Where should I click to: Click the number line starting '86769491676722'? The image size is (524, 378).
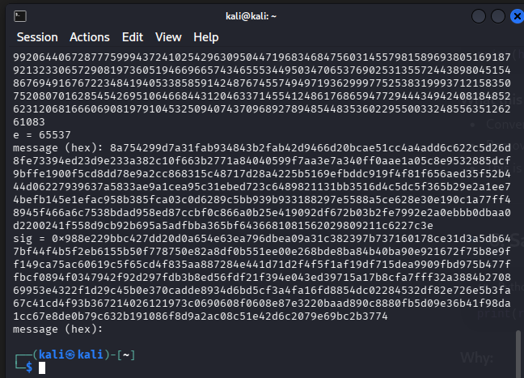coord(262,83)
